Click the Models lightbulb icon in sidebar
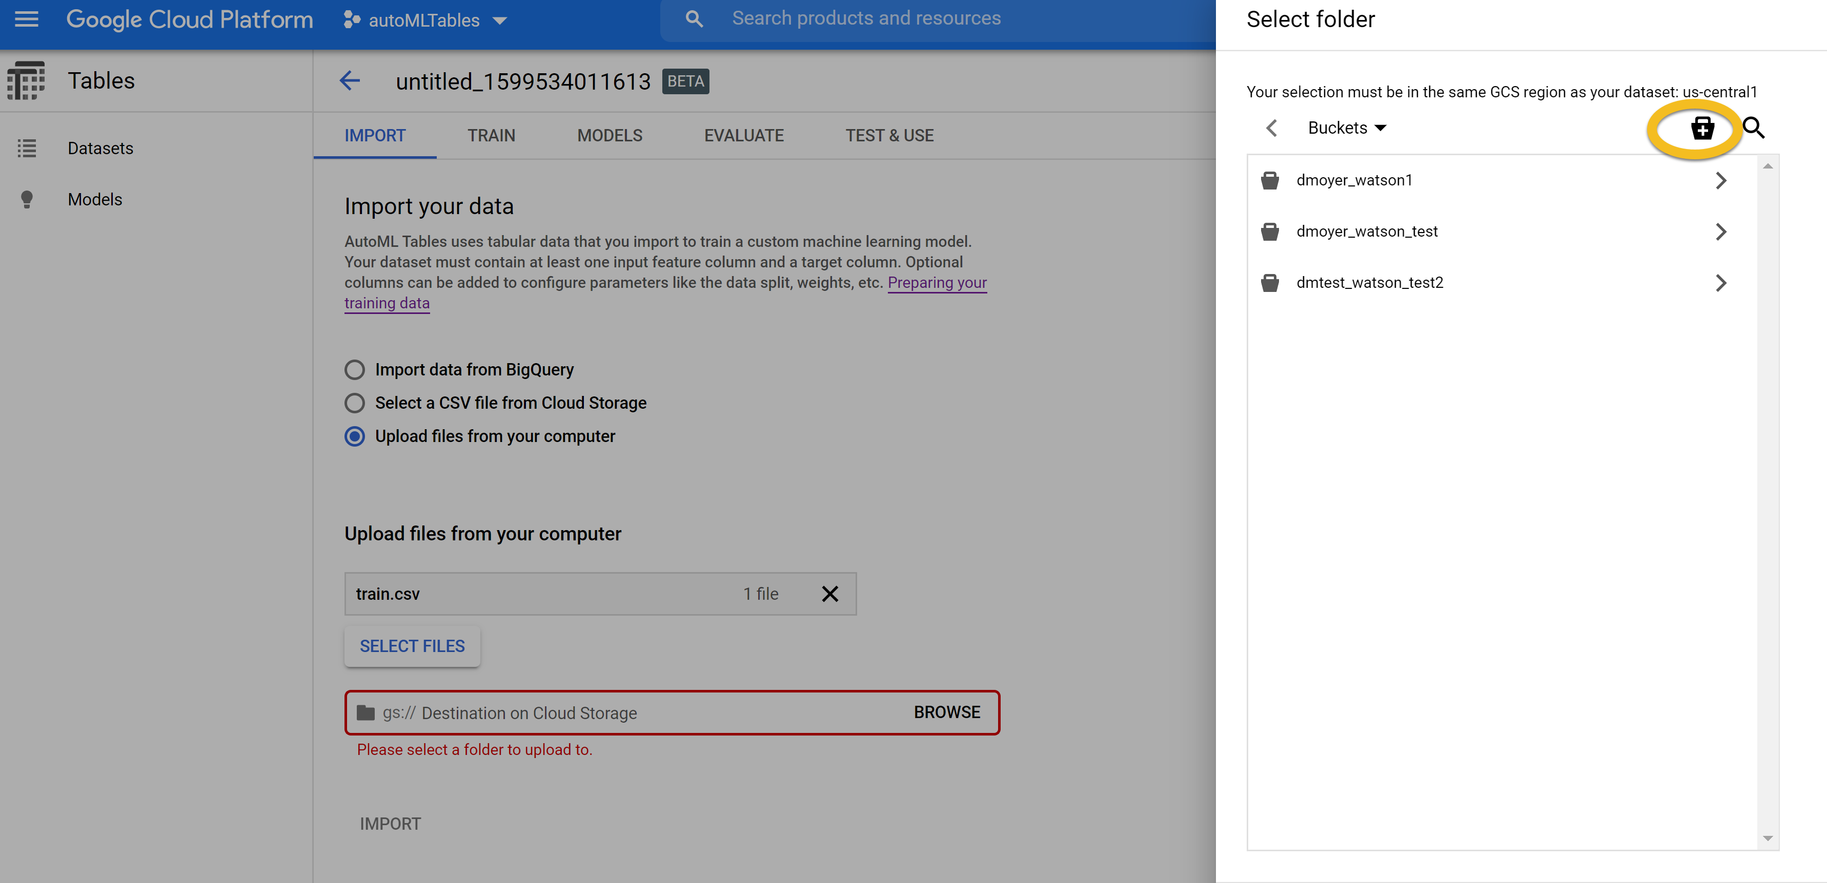 tap(26, 199)
